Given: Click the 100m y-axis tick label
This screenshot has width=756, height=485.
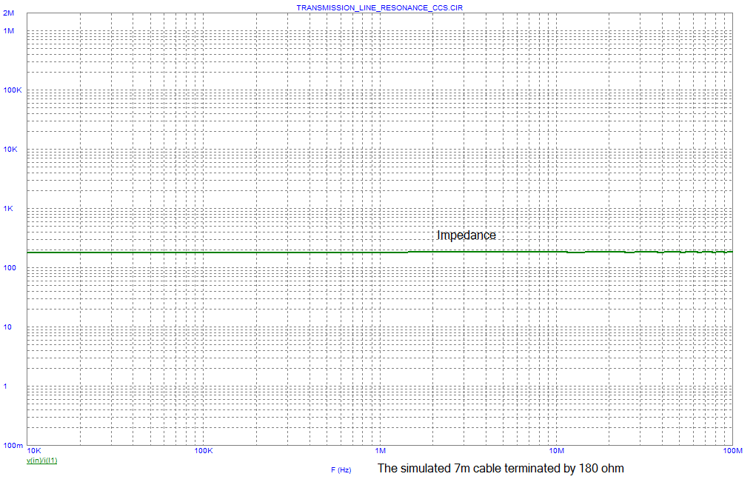Looking at the screenshot, I should (13, 446).
